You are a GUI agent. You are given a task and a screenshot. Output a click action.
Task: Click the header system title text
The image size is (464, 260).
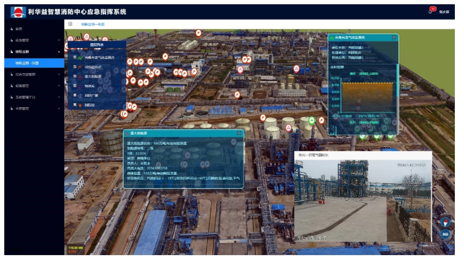coord(77,12)
